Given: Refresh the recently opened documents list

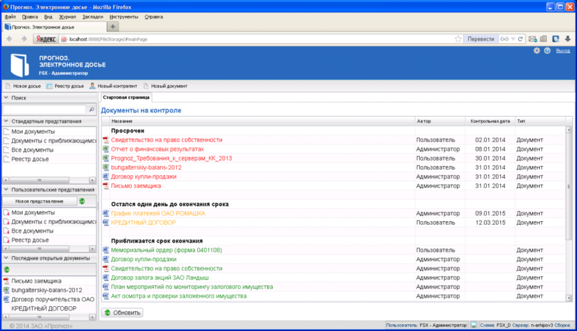Looking at the screenshot, I should coord(7,269).
